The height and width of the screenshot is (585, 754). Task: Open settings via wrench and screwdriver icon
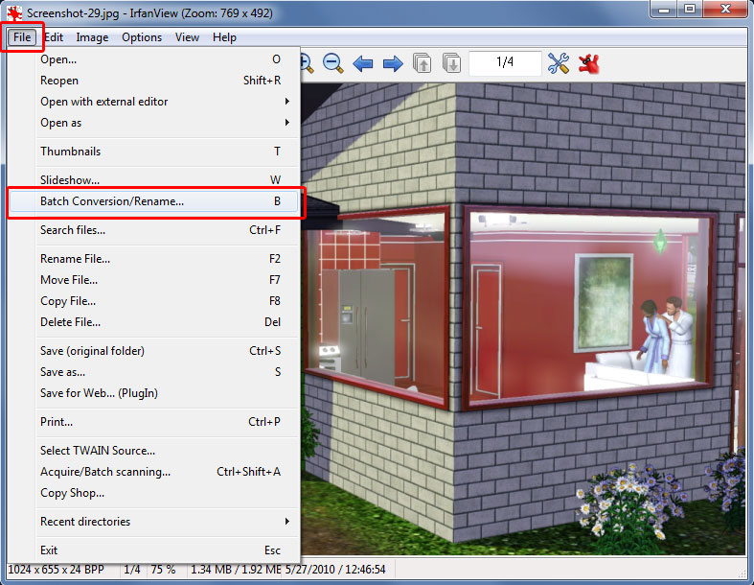coord(559,63)
